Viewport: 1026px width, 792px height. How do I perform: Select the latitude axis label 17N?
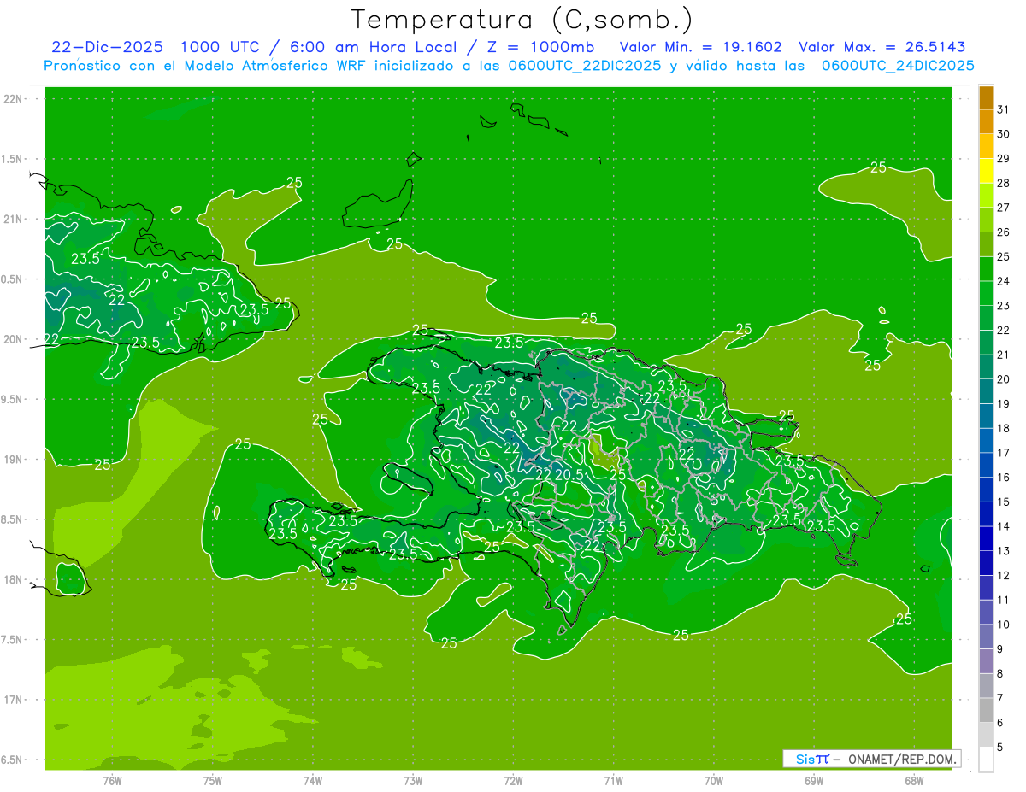[x=14, y=700]
